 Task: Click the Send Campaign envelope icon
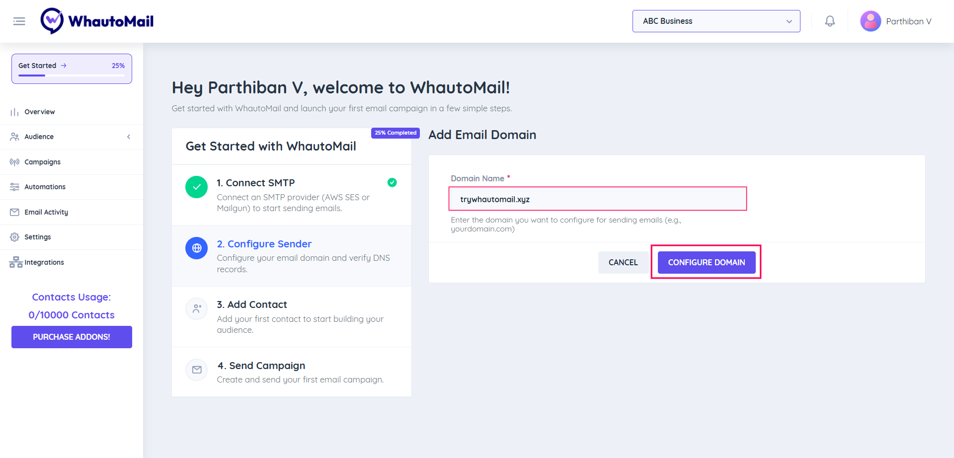pos(197,370)
